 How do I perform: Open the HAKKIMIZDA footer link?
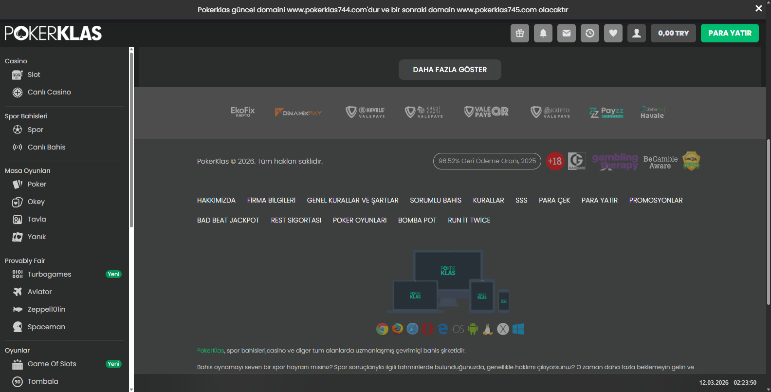click(x=216, y=200)
